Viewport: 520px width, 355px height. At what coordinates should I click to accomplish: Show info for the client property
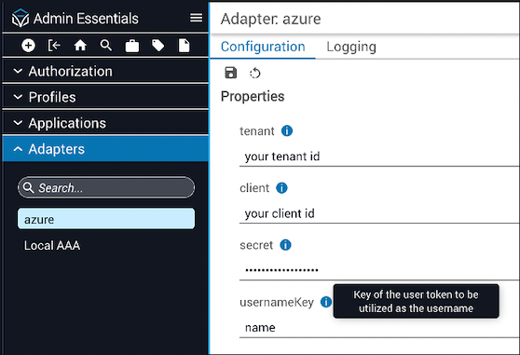[x=281, y=188]
